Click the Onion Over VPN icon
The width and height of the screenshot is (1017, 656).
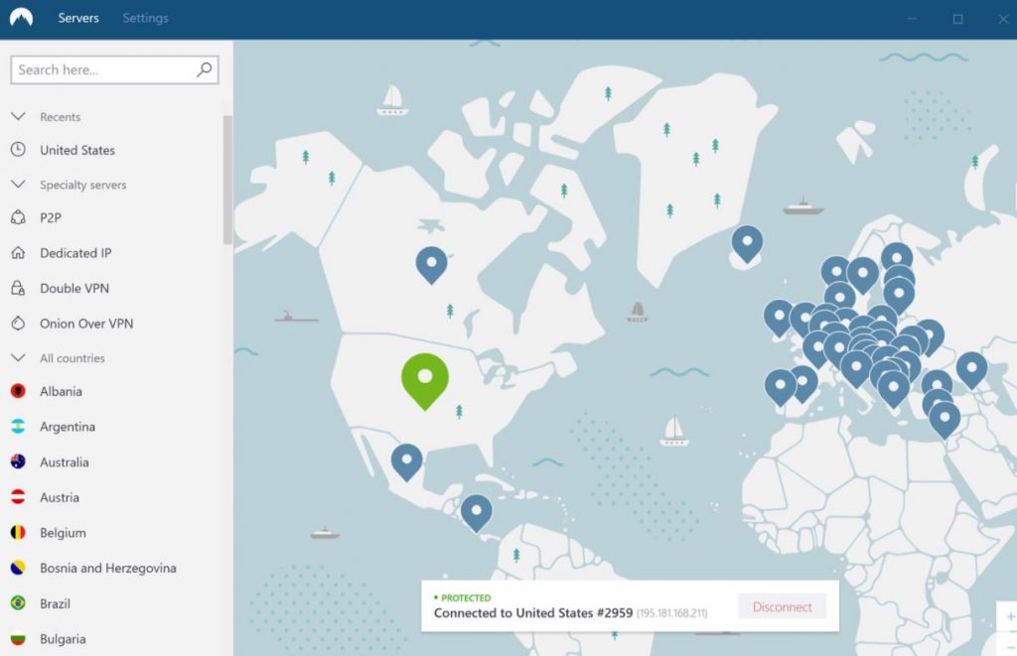click(18, 323)
